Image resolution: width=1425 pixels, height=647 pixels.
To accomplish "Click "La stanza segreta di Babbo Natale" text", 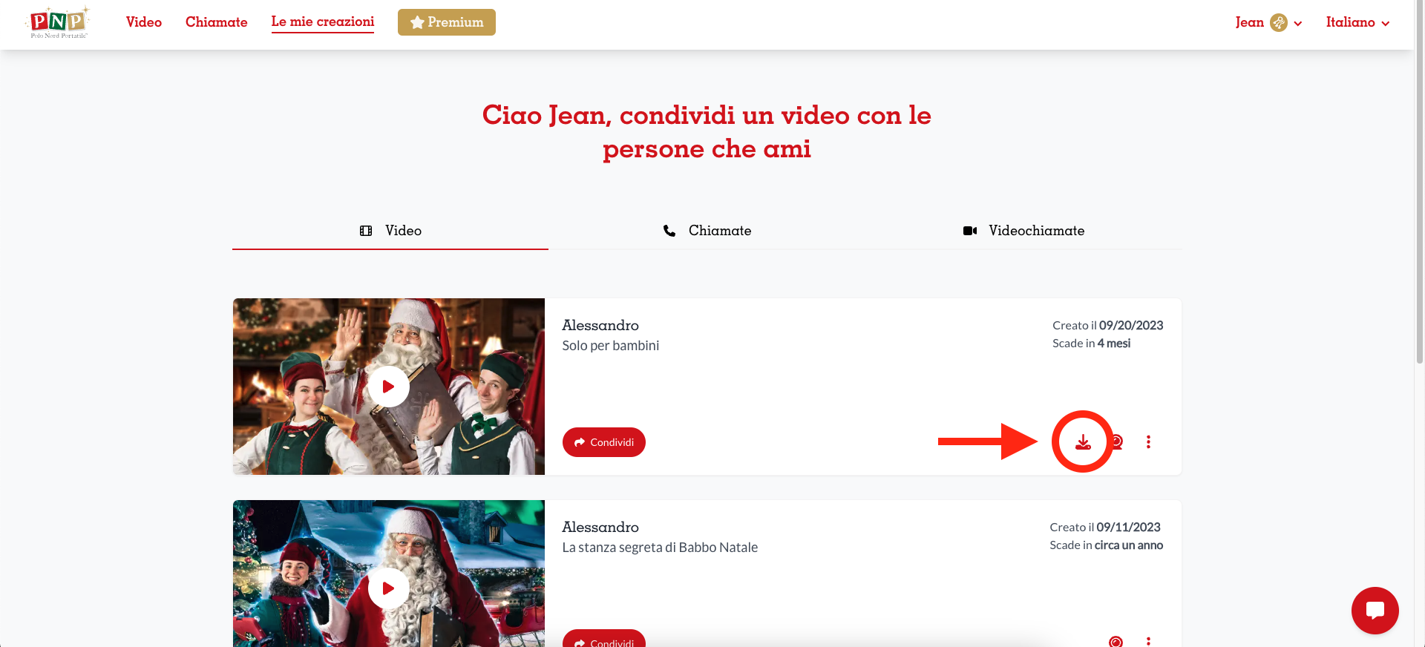I will coord(660,548).
